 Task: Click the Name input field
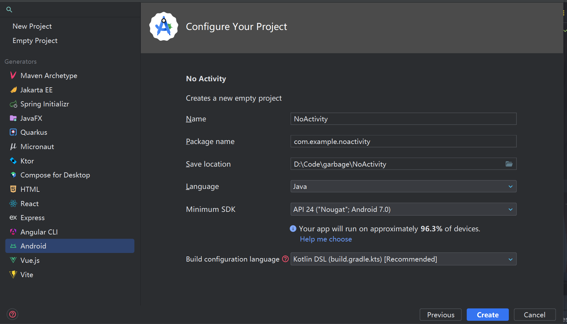[x=403, y=119]
